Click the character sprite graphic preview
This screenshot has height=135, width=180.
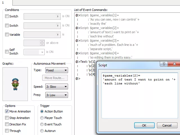tap(15, 84)
